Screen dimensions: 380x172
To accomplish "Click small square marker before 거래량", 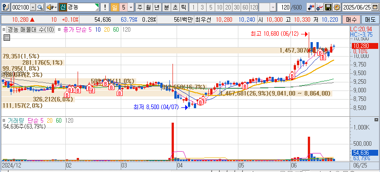I will tap(4, 120).
